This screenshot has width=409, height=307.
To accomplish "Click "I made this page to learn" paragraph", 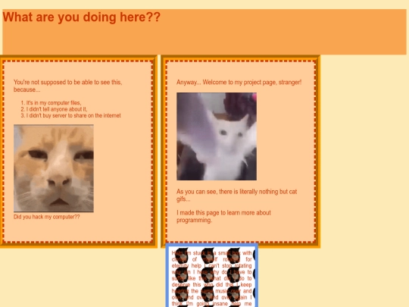I will coord(223,216).
